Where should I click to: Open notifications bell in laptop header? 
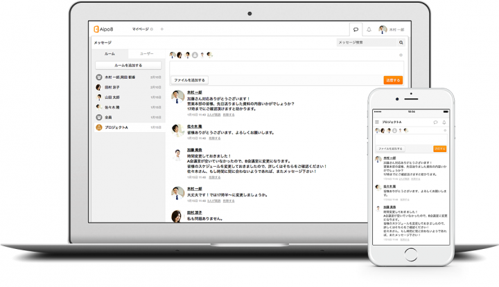point(369,30)
